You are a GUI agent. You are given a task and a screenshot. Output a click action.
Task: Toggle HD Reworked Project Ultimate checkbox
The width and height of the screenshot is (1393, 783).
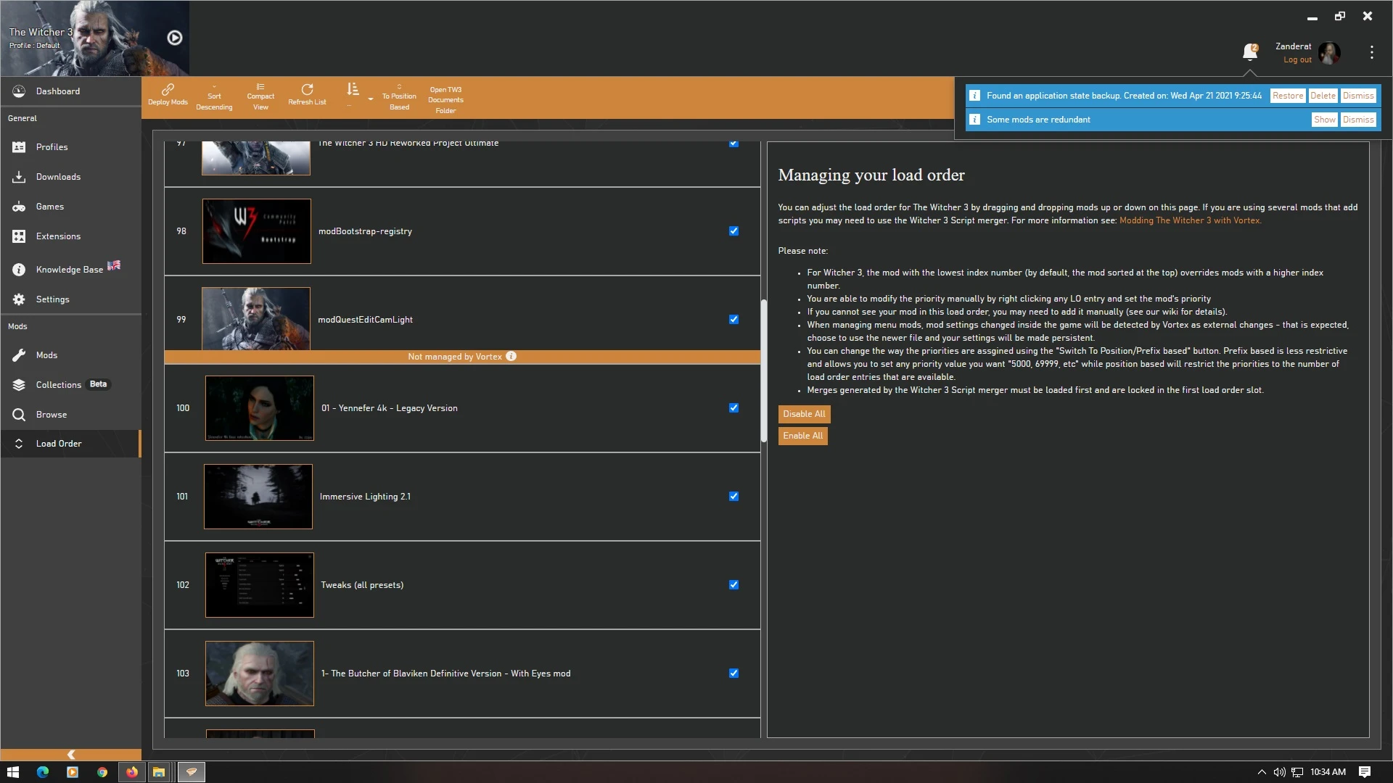click(734, 143)
